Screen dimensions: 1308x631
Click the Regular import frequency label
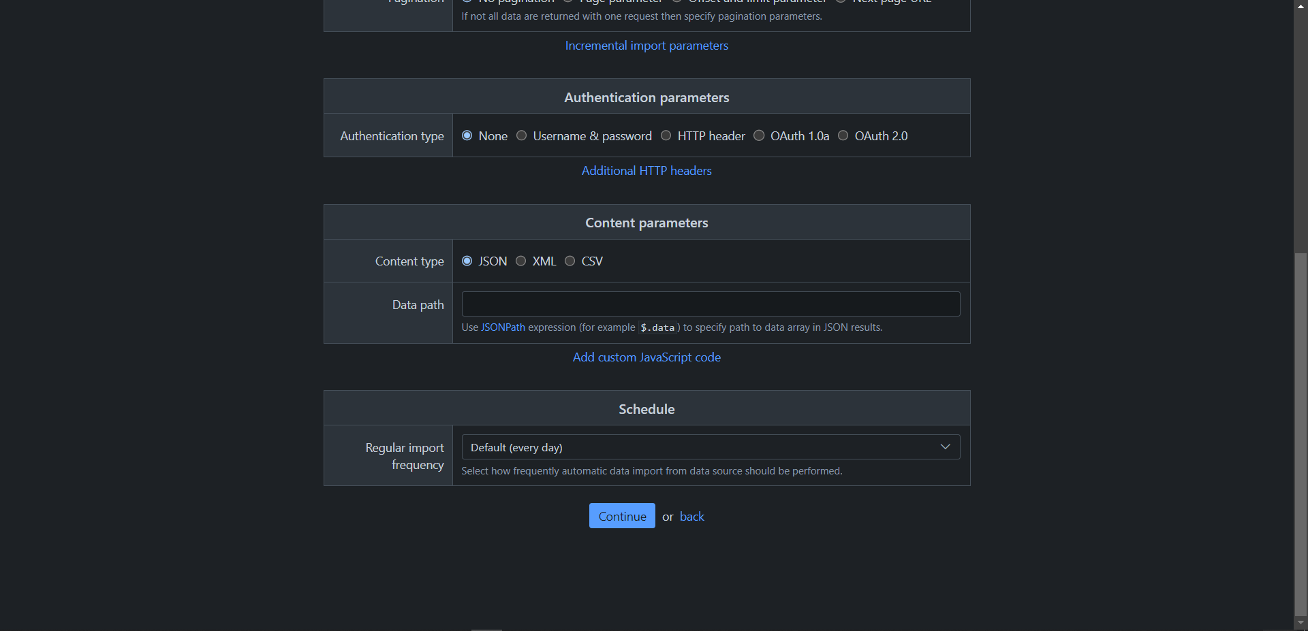[x=405, y=456]
